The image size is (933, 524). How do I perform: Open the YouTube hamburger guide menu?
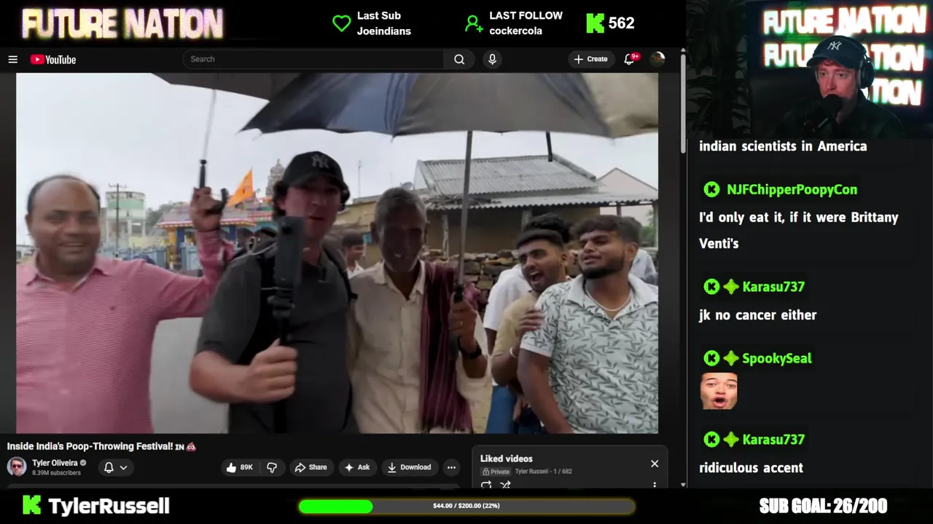click(12, 60)
